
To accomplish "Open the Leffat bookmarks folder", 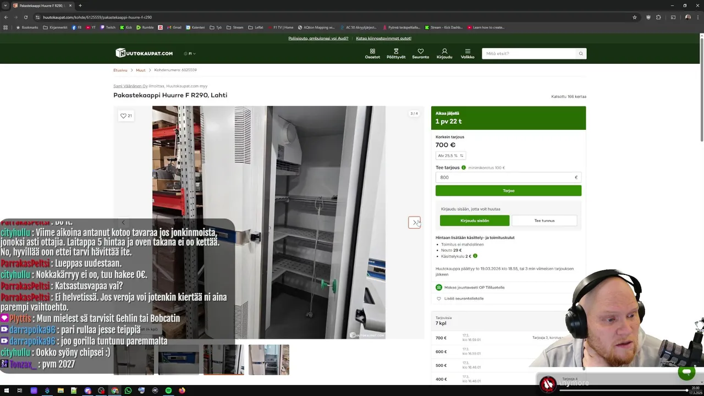I will 255,28.
